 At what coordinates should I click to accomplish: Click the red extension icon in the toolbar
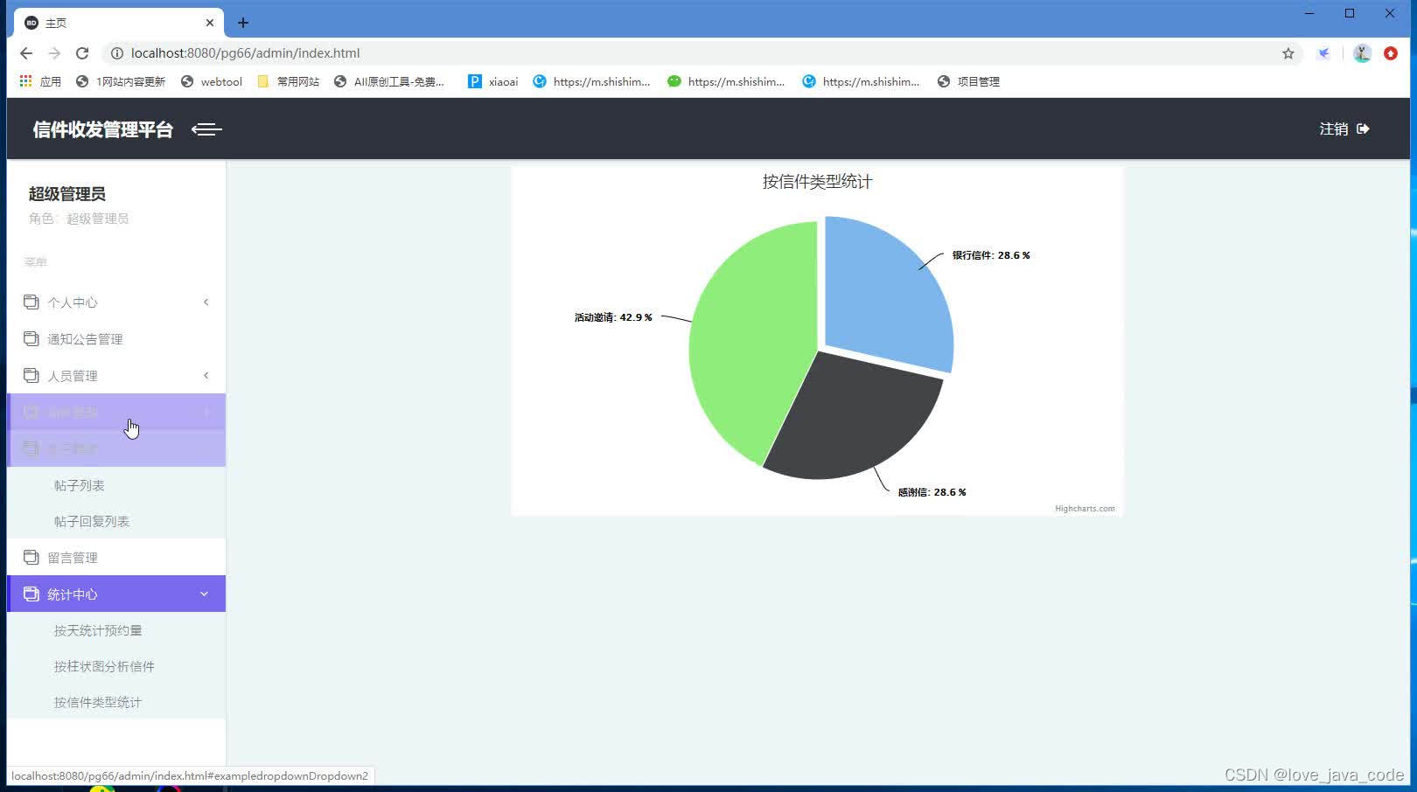pos(1390,53)
